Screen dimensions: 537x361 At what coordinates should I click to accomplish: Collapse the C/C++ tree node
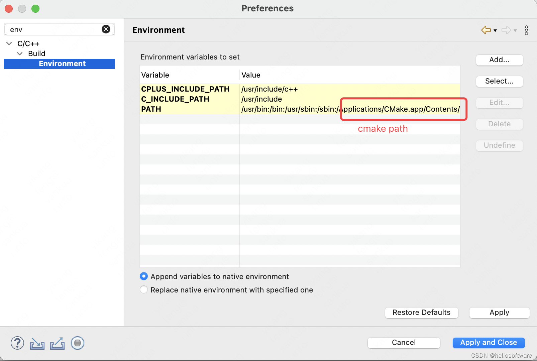click(x=9, y=44)
